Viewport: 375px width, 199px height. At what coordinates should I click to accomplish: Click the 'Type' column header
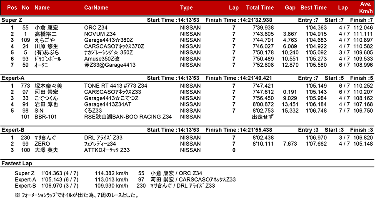tap(186, 8)
